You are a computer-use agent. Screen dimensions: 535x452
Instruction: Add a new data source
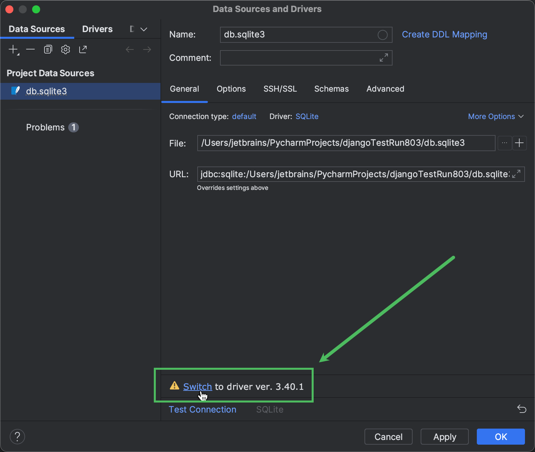13,49
